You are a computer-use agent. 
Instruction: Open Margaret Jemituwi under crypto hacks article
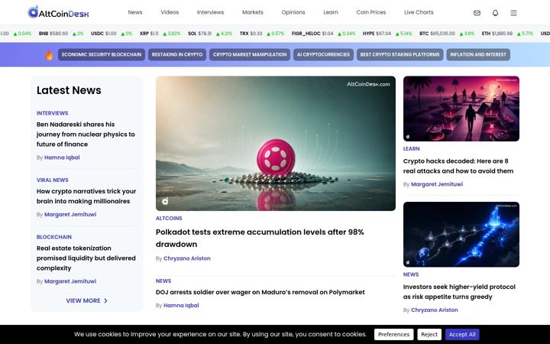(437, 184)
